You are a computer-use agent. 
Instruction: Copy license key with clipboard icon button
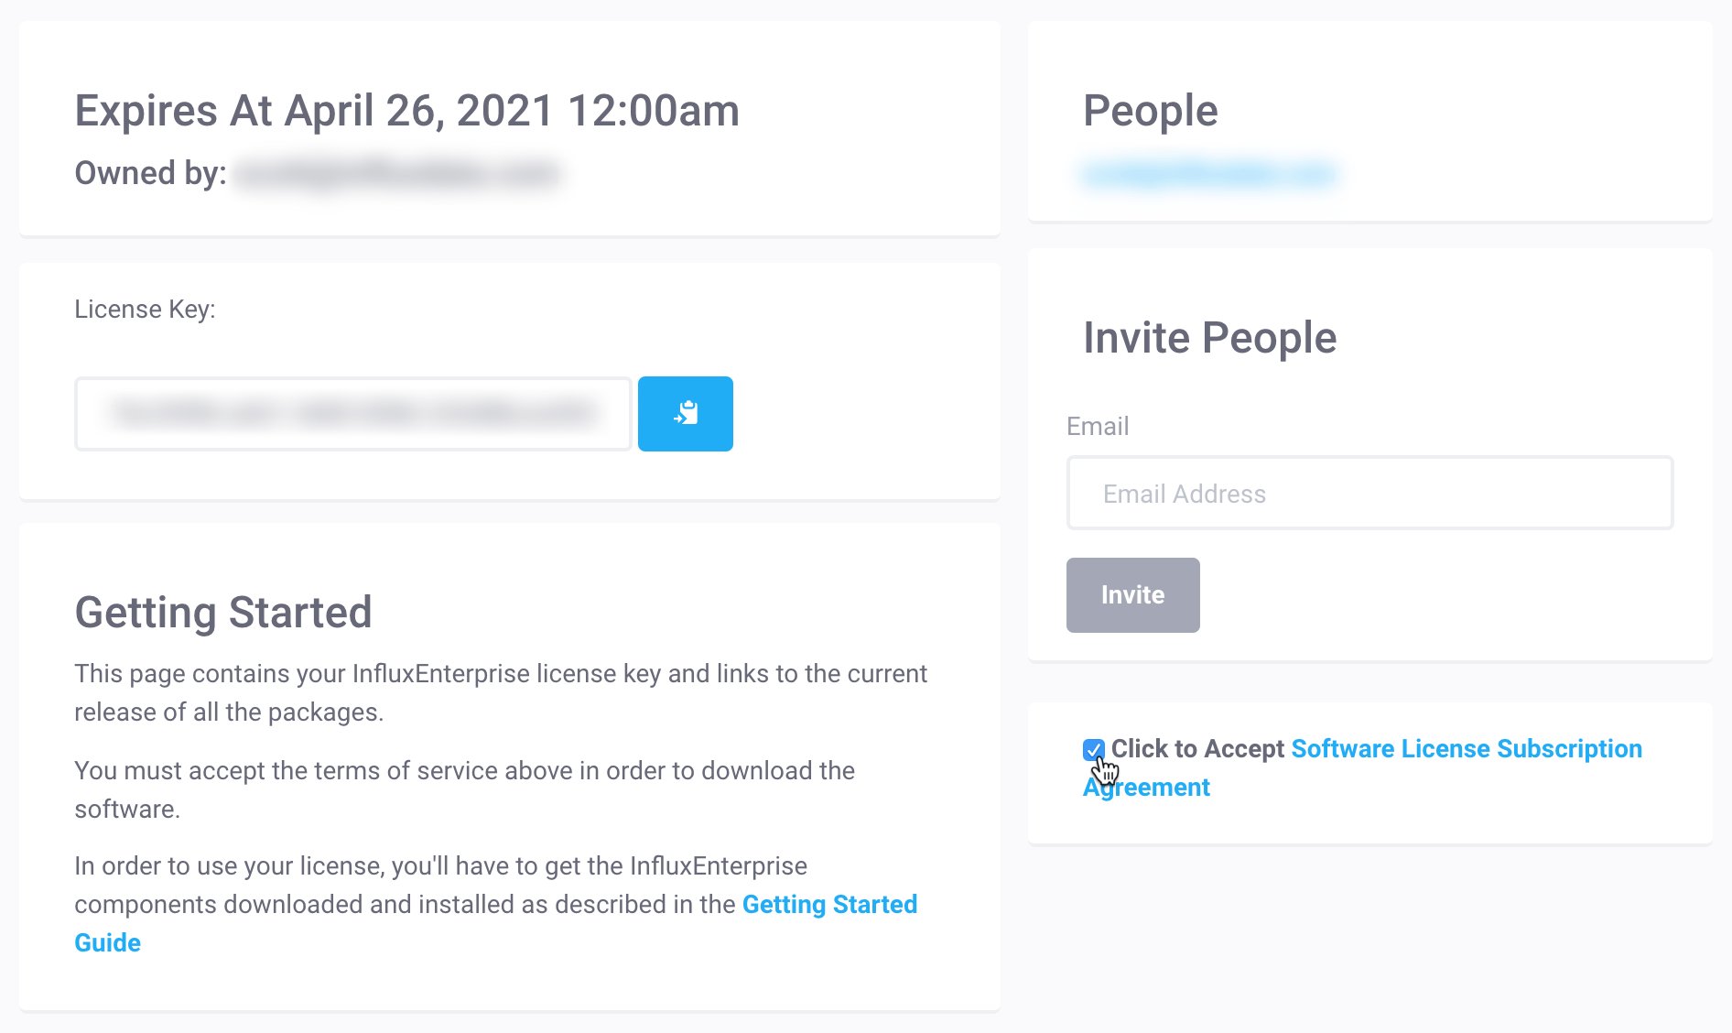tap(685, 413)
